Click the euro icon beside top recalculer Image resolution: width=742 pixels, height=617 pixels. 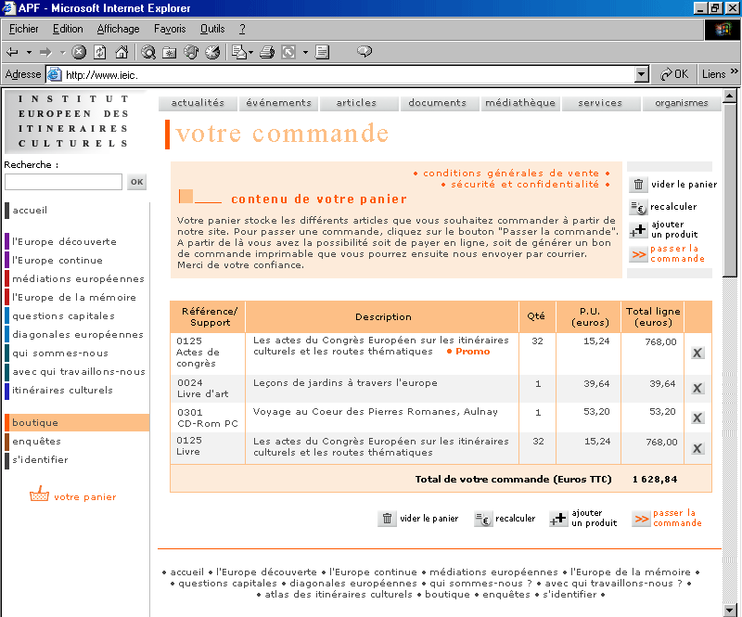point(638,207)
